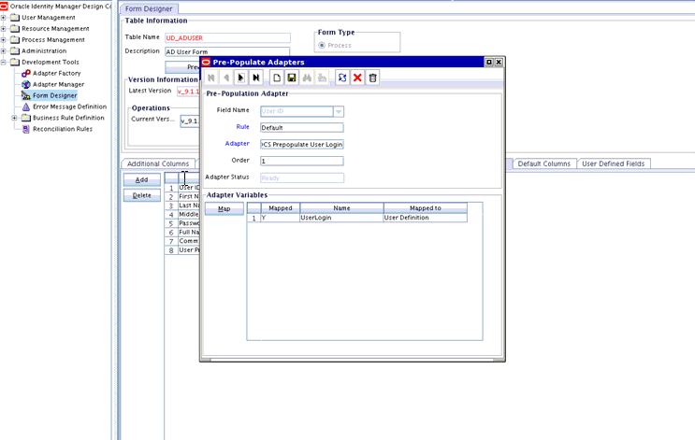Viewport: 695px width, 440px height.
Task: Expand the Administration folder
Action: [4, 50]
